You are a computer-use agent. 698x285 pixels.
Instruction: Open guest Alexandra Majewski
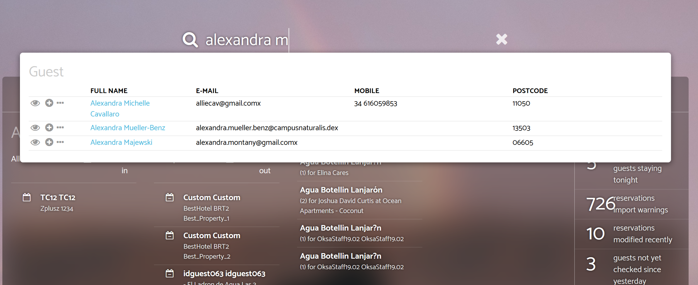pyautogui.click(x=121, y=142)
